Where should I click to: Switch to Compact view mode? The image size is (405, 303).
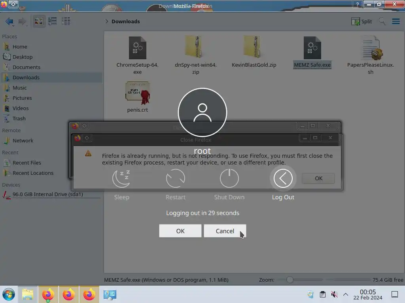(53, 21)
